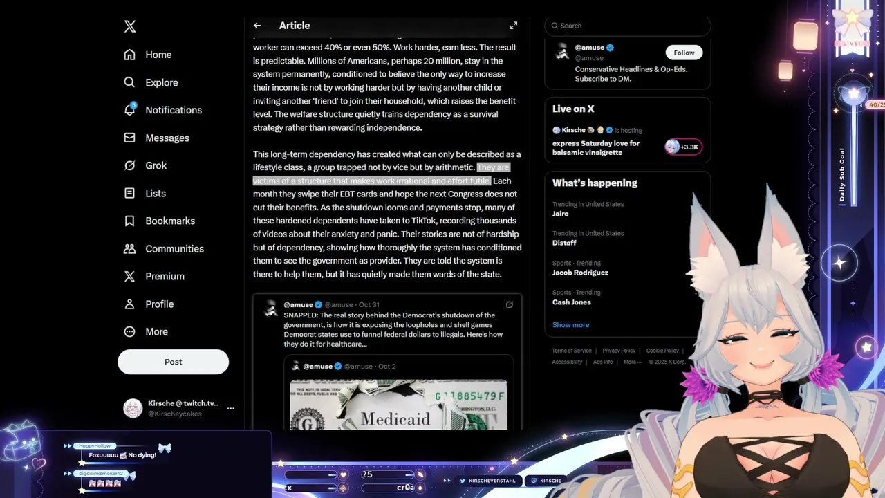
Task: Open the Show more trends link
Action: tap(570, 324)
